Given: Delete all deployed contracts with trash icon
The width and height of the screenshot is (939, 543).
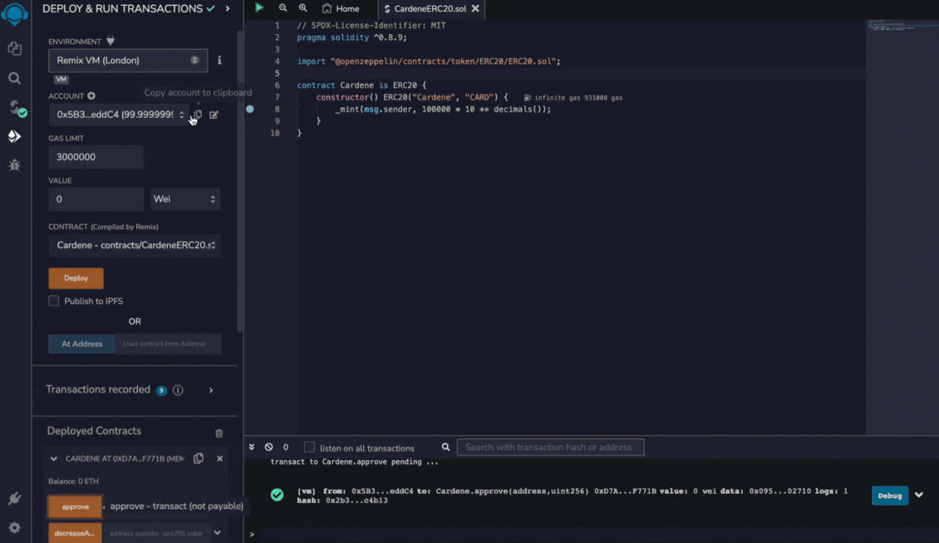Looking at the screenshot, I should 219,433.
